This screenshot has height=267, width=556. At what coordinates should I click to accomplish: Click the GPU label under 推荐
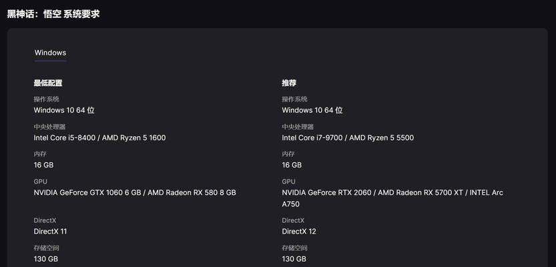click(288, 182)
